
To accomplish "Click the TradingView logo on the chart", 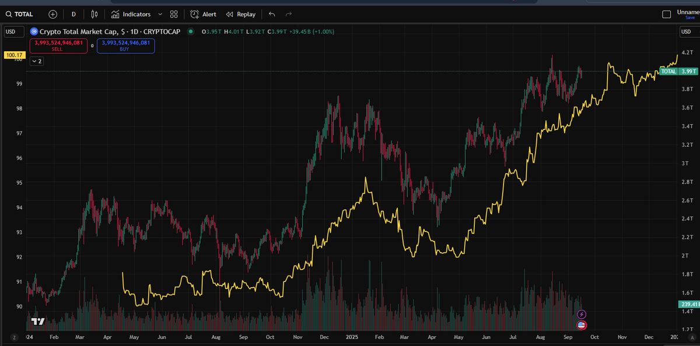I will (x=38, y=321).
